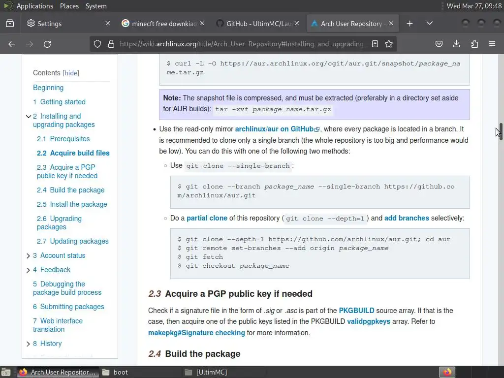Screen dimensions: 504x378
Task: Bookmark this page with star icon
Action: tap(389, 44)
